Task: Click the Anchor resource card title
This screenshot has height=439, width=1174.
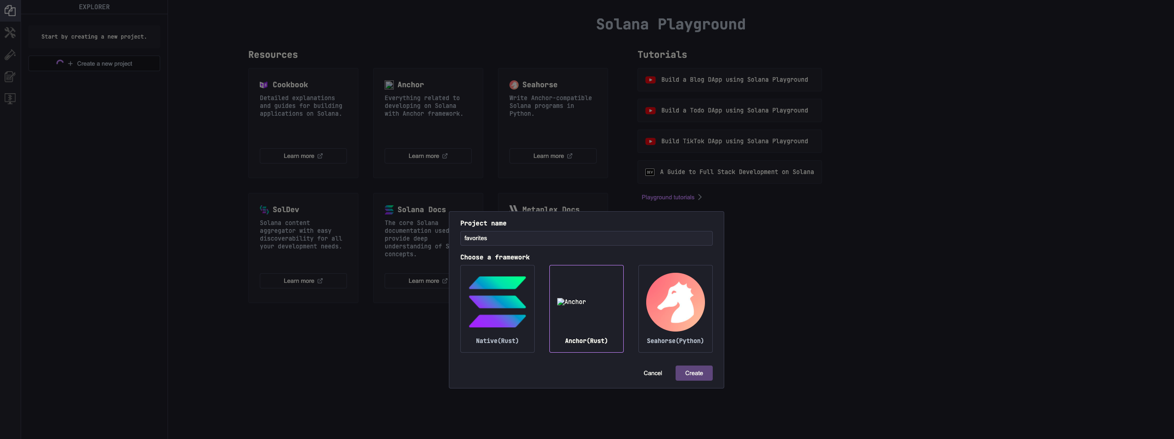Action: click(410, 85)
